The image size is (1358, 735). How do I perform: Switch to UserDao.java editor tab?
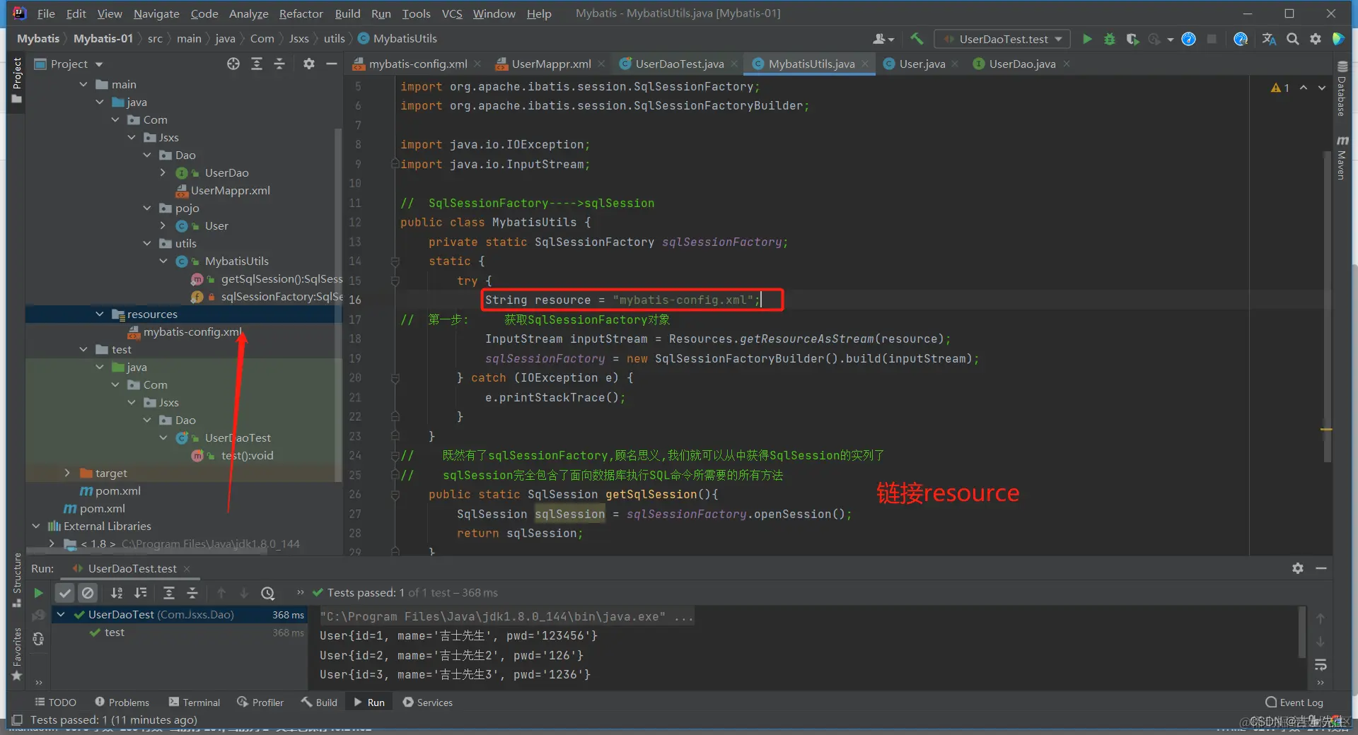(x=1022, y=64)
